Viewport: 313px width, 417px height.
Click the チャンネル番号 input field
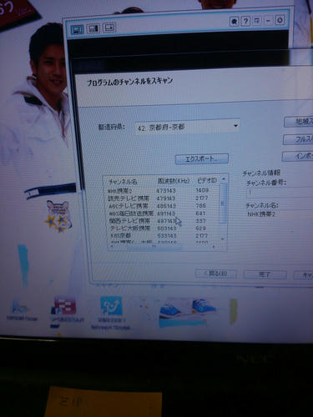point(280,192)
